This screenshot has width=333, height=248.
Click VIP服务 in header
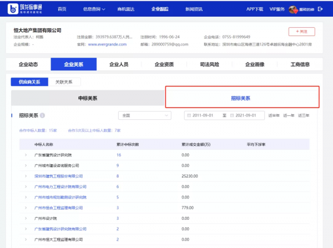[277, 9]
